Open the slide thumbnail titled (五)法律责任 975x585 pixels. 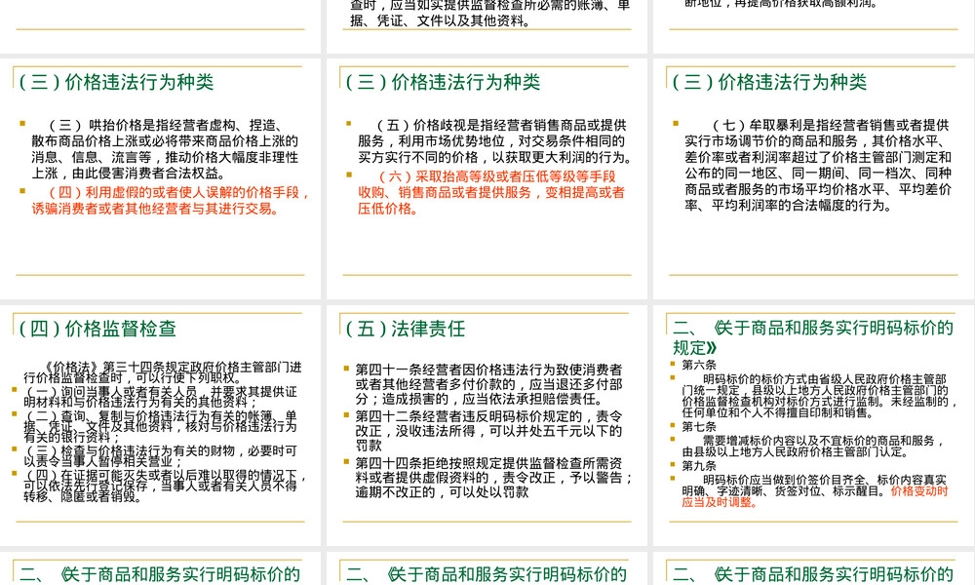[x=487, y=425]
